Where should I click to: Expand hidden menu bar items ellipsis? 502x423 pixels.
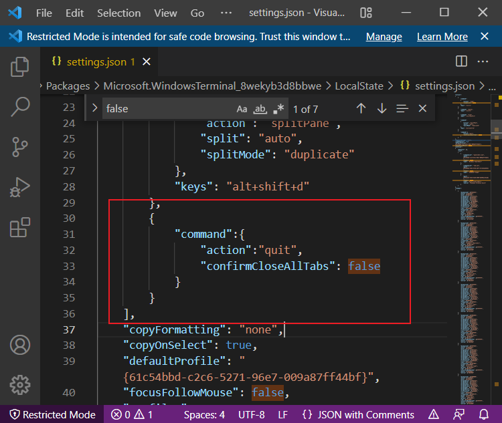pos(226,13)
